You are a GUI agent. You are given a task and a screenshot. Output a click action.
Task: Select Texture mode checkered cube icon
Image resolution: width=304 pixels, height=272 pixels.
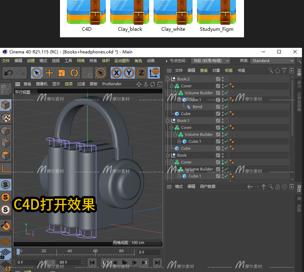[5, 118]
